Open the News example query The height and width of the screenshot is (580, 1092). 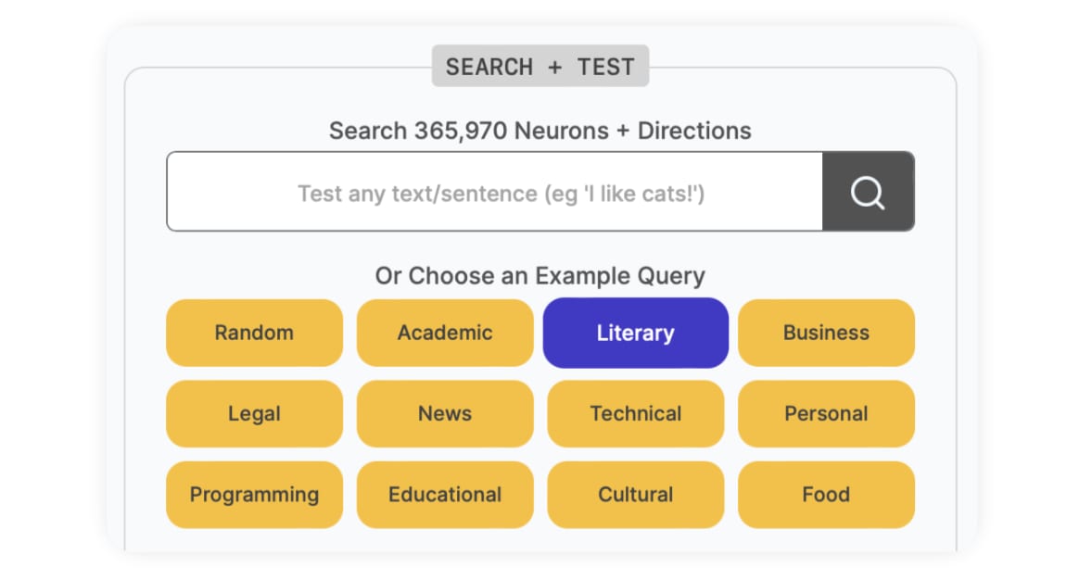[445, 413]
